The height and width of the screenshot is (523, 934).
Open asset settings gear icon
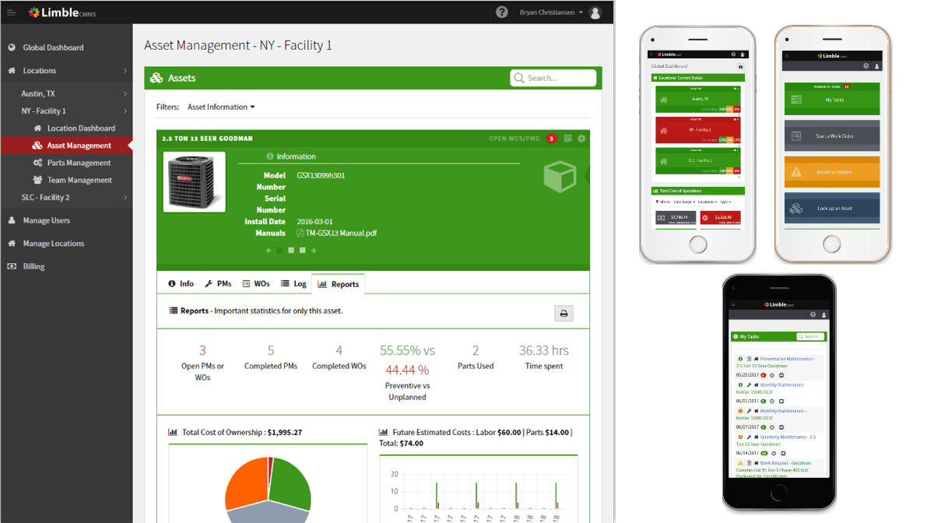pyautogui.click(x=581, y=139)
